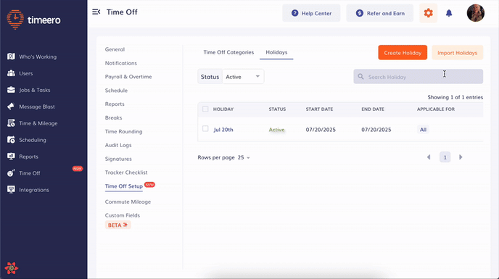
Task: Open Time & Mileage icon
Action: coord(11,123)
